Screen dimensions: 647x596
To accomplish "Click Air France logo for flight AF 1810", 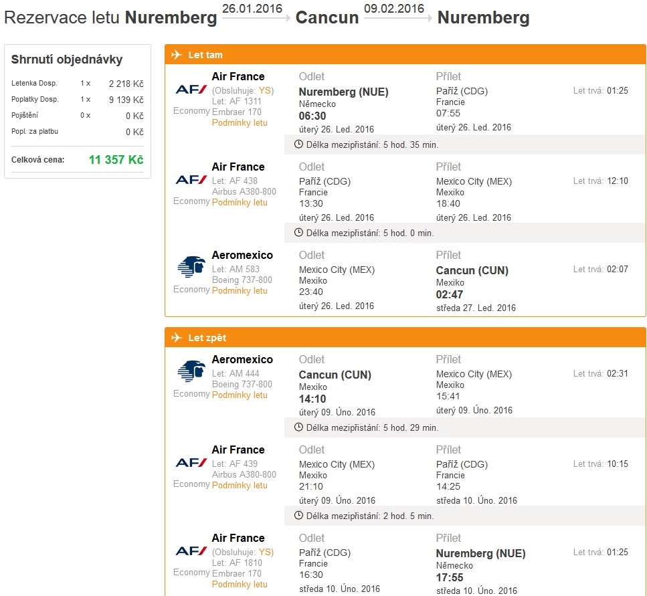I will tap(191, 551).
